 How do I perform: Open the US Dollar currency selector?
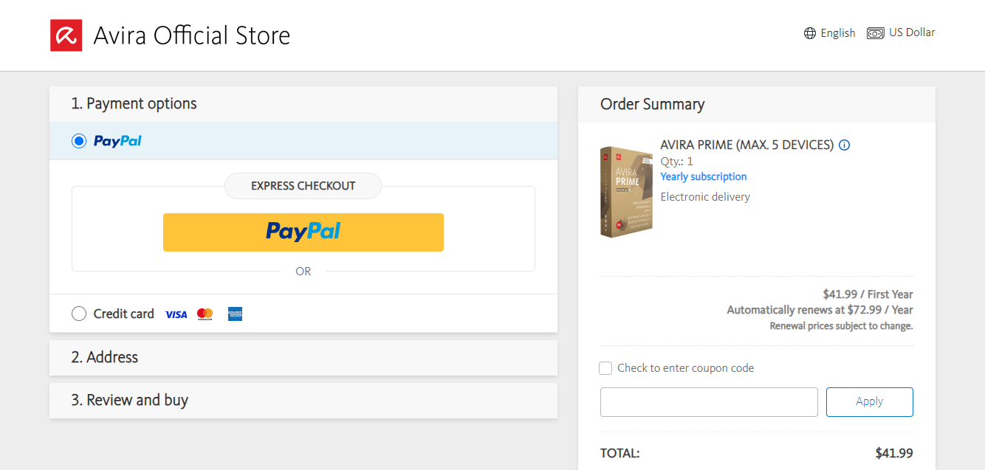901,33
